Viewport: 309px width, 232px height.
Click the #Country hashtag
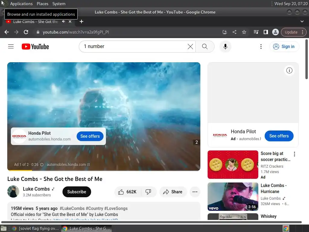pos(94,208)
